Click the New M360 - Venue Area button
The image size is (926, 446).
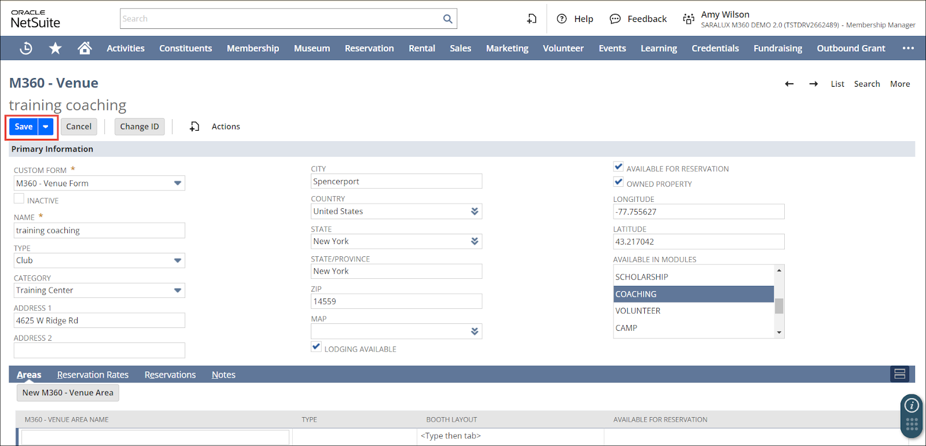68,393
